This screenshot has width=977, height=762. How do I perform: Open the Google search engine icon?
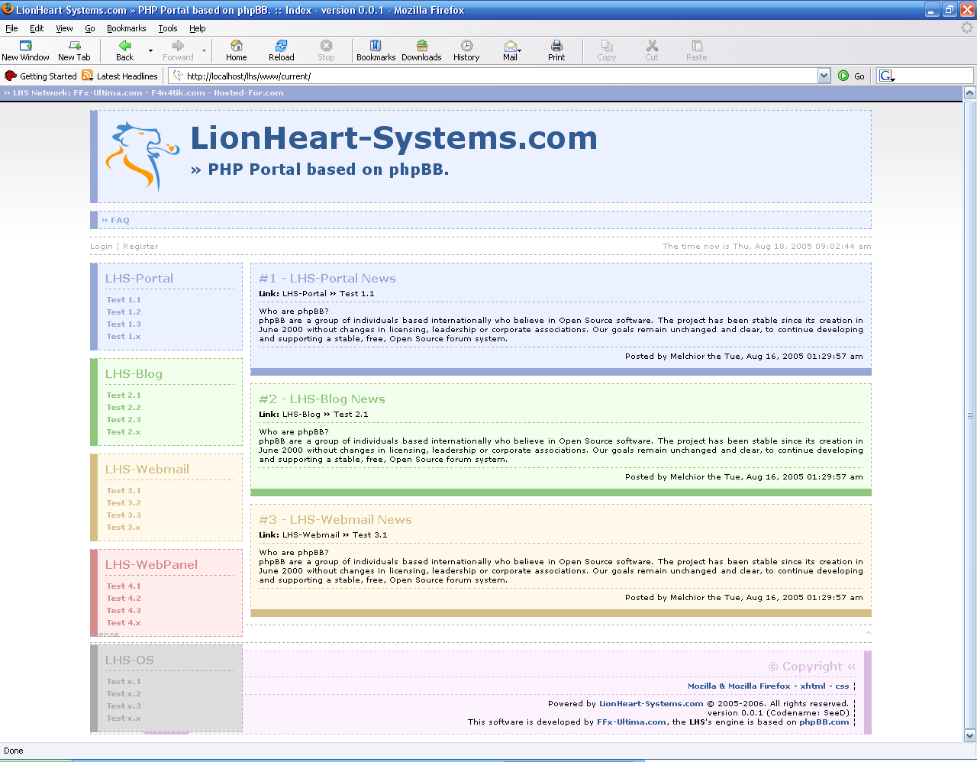886,76
